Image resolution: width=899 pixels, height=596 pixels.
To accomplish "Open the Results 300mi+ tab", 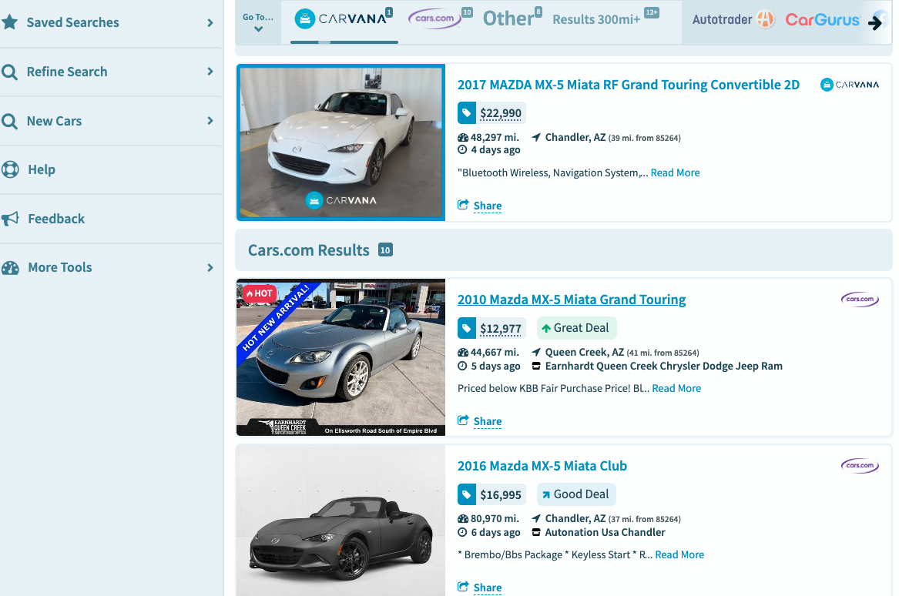I will pyautogui.click(x=605, y=19).
